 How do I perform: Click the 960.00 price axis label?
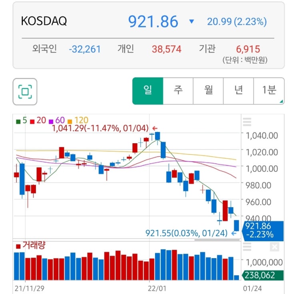point(258,202)
